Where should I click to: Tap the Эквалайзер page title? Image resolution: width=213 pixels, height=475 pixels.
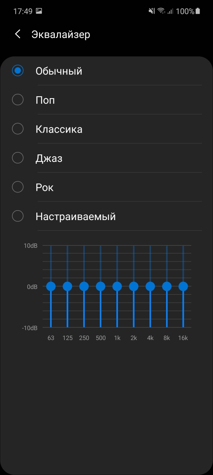(61, 34)
